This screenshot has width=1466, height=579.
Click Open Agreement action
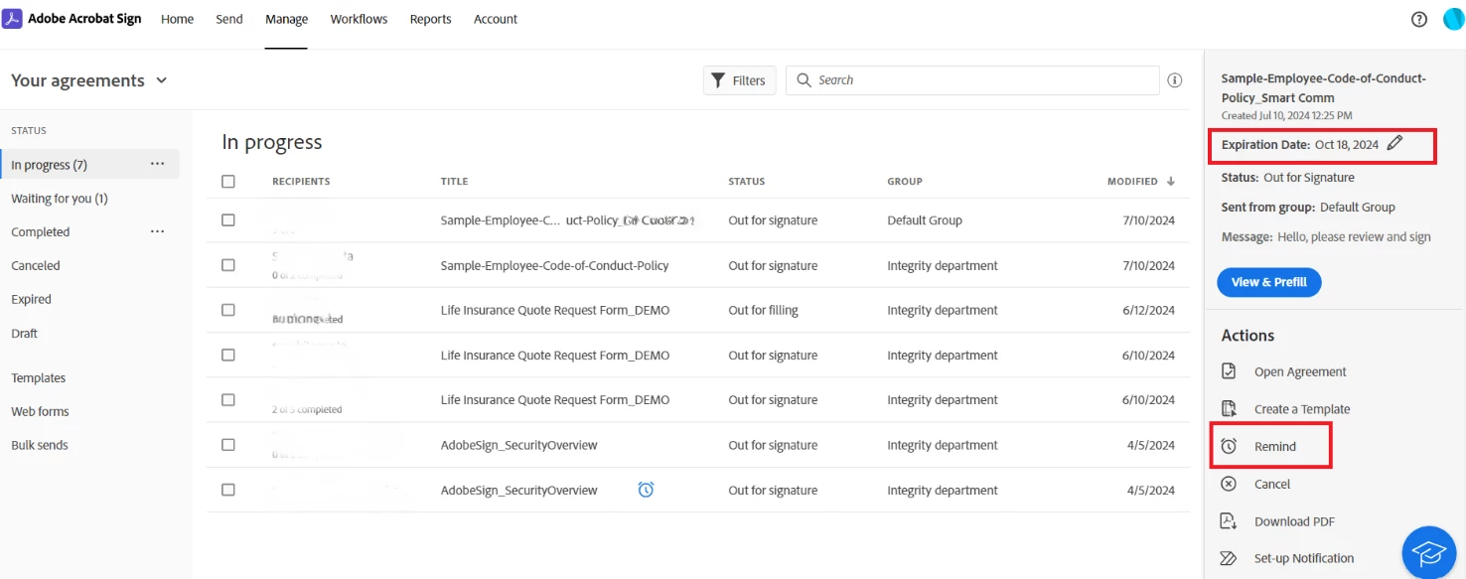pyautogui.click(x=1300, y=371)
